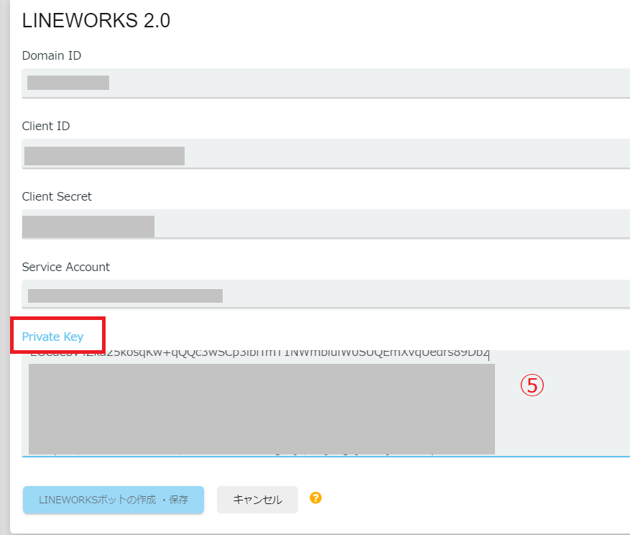
Task: Click the Service Account label text
Action: [66, 267]
